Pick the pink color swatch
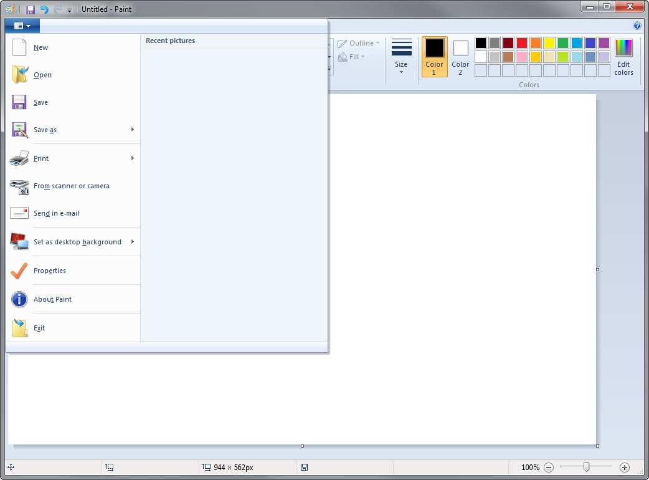Screen dimensions: 649x480 pos(522,56)
